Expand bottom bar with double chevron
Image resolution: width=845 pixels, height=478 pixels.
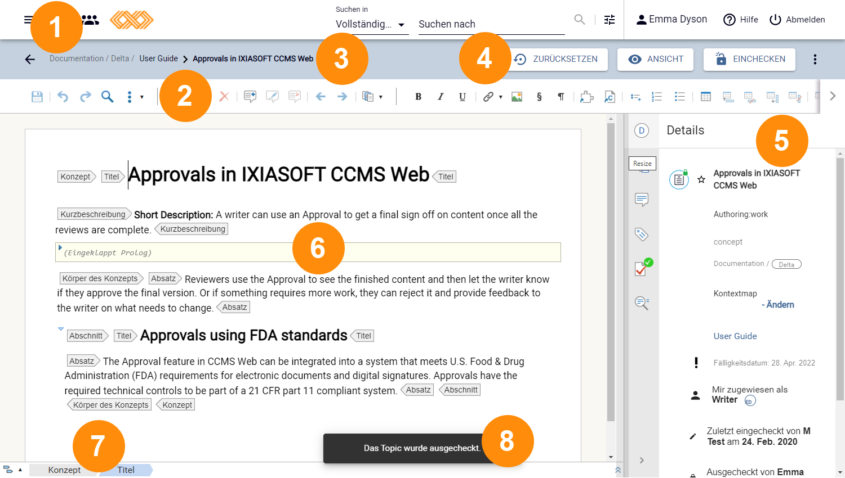(618, 470)
